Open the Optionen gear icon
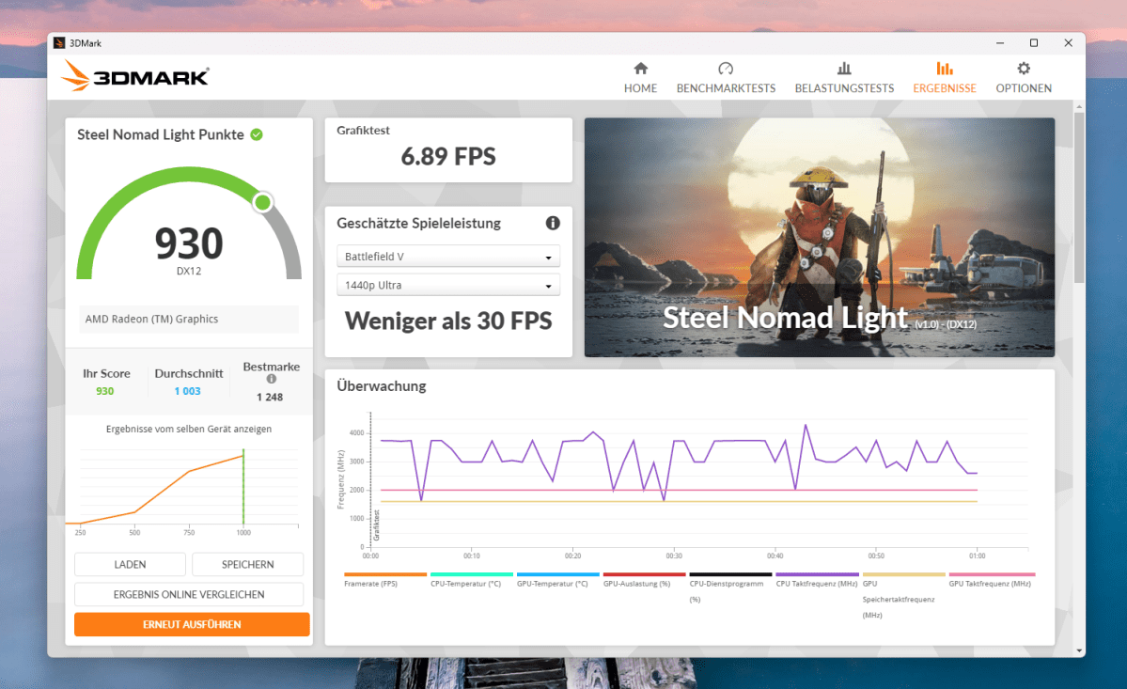This screenshot has width=1127, height=689. click(1024, 69)
